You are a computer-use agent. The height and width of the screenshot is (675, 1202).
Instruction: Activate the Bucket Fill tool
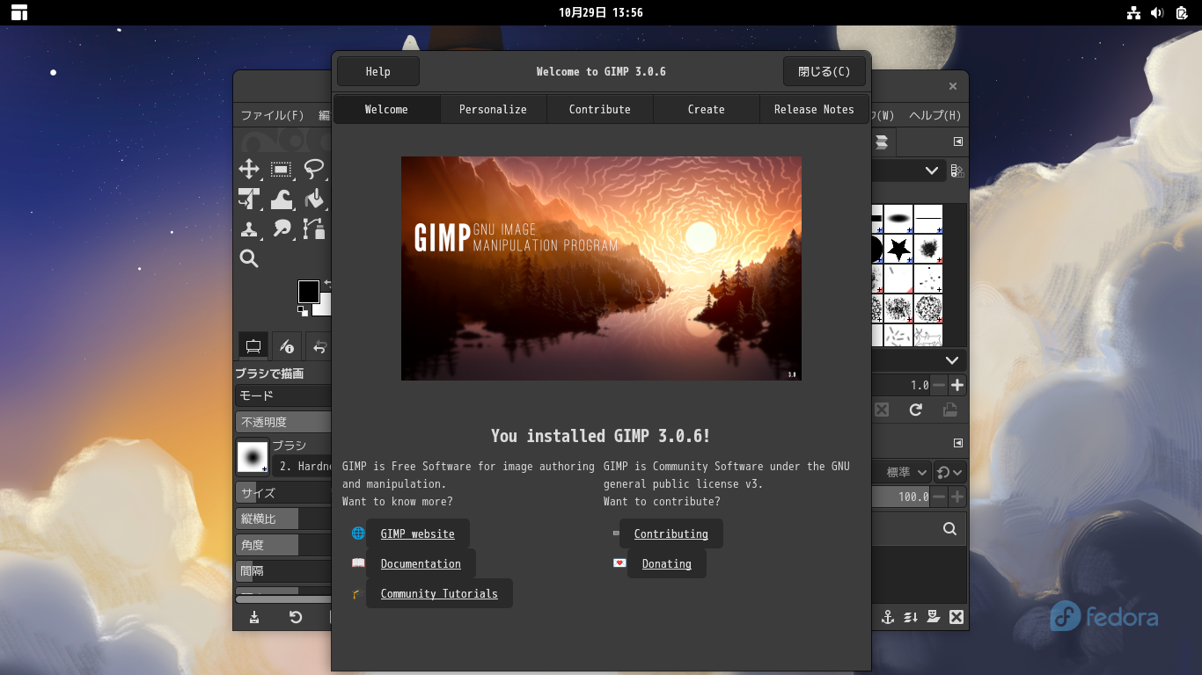[x=314, y=200]
